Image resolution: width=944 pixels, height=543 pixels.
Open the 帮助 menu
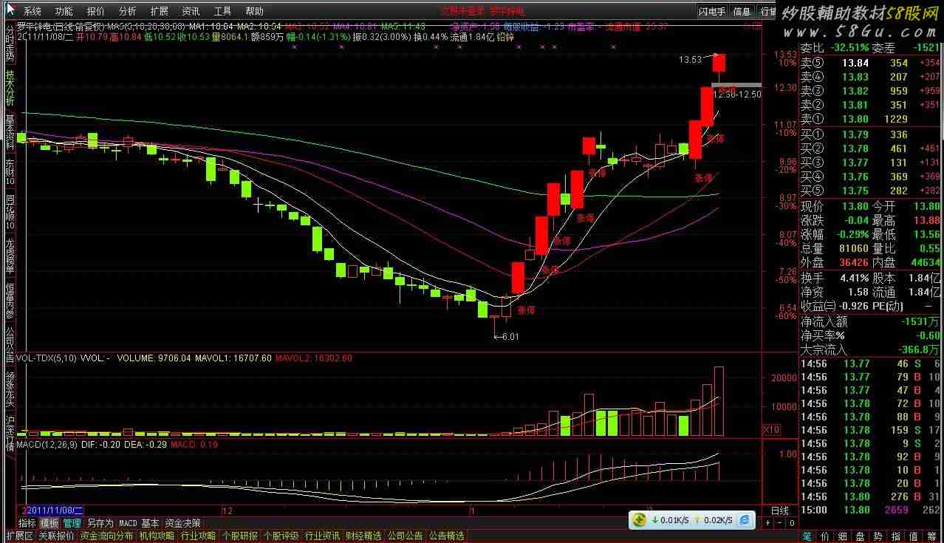[x=254, y=11]
